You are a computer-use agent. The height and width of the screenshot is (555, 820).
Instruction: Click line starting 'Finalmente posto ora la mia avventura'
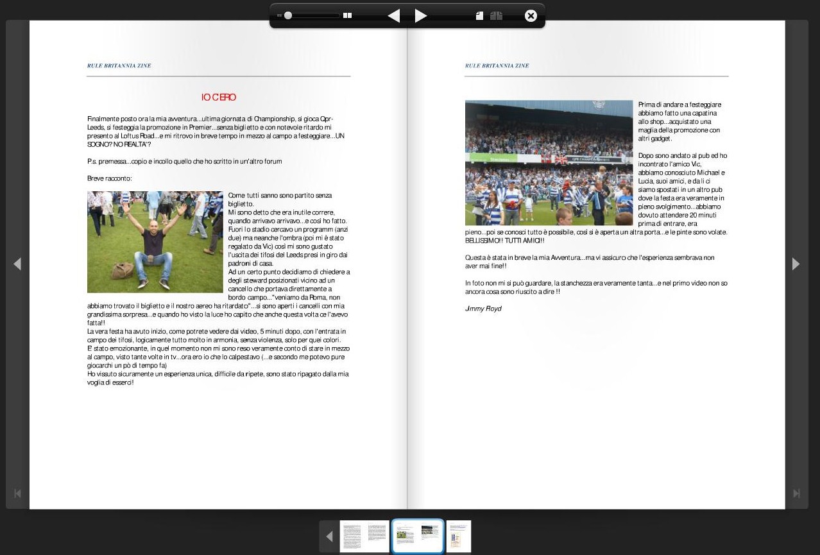[210, 119]
